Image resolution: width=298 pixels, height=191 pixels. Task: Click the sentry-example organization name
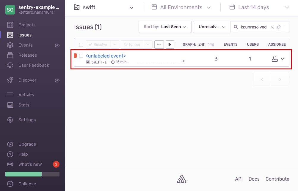coord(39,7)
